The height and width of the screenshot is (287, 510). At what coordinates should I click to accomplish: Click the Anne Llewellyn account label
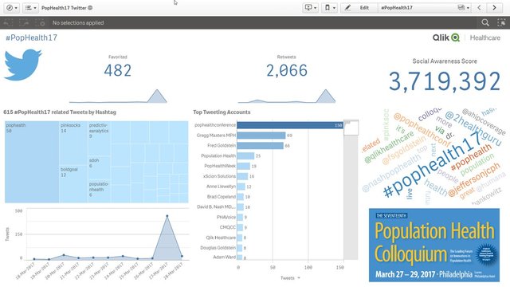221,187
